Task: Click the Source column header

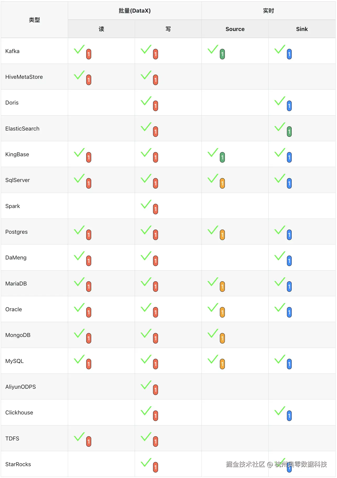Action: tap(235, 29)
